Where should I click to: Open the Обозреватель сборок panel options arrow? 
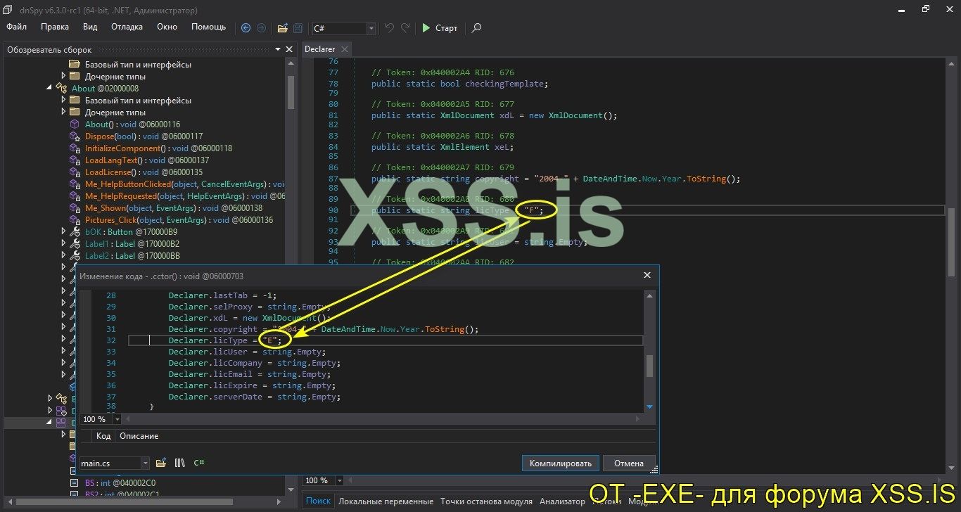(x=278, y=50)
